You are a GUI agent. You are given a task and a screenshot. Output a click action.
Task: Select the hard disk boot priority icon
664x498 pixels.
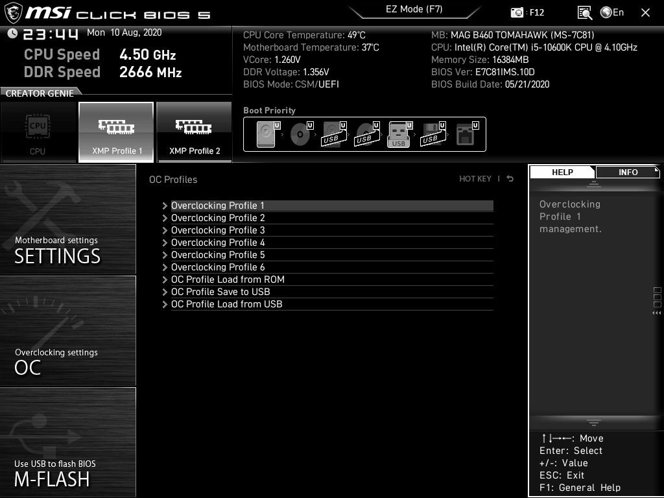(268, 134)
